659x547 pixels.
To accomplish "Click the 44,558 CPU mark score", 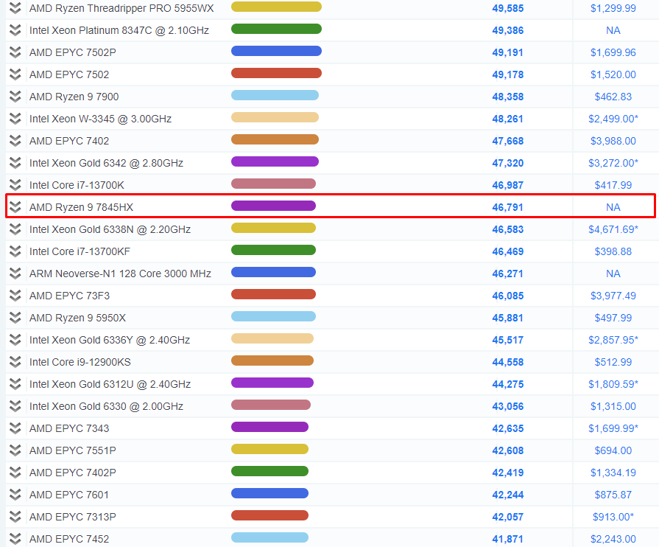I will [x=508, y=362].
